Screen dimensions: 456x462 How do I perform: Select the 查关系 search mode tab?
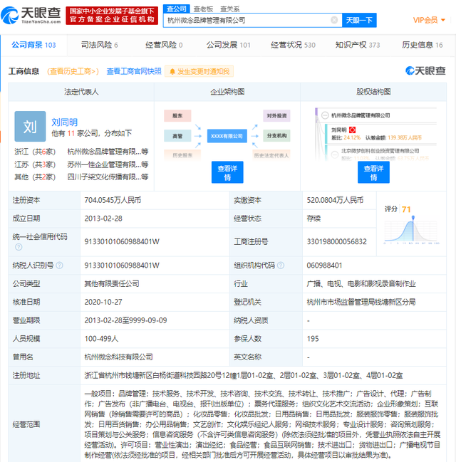tap(229, 9)
